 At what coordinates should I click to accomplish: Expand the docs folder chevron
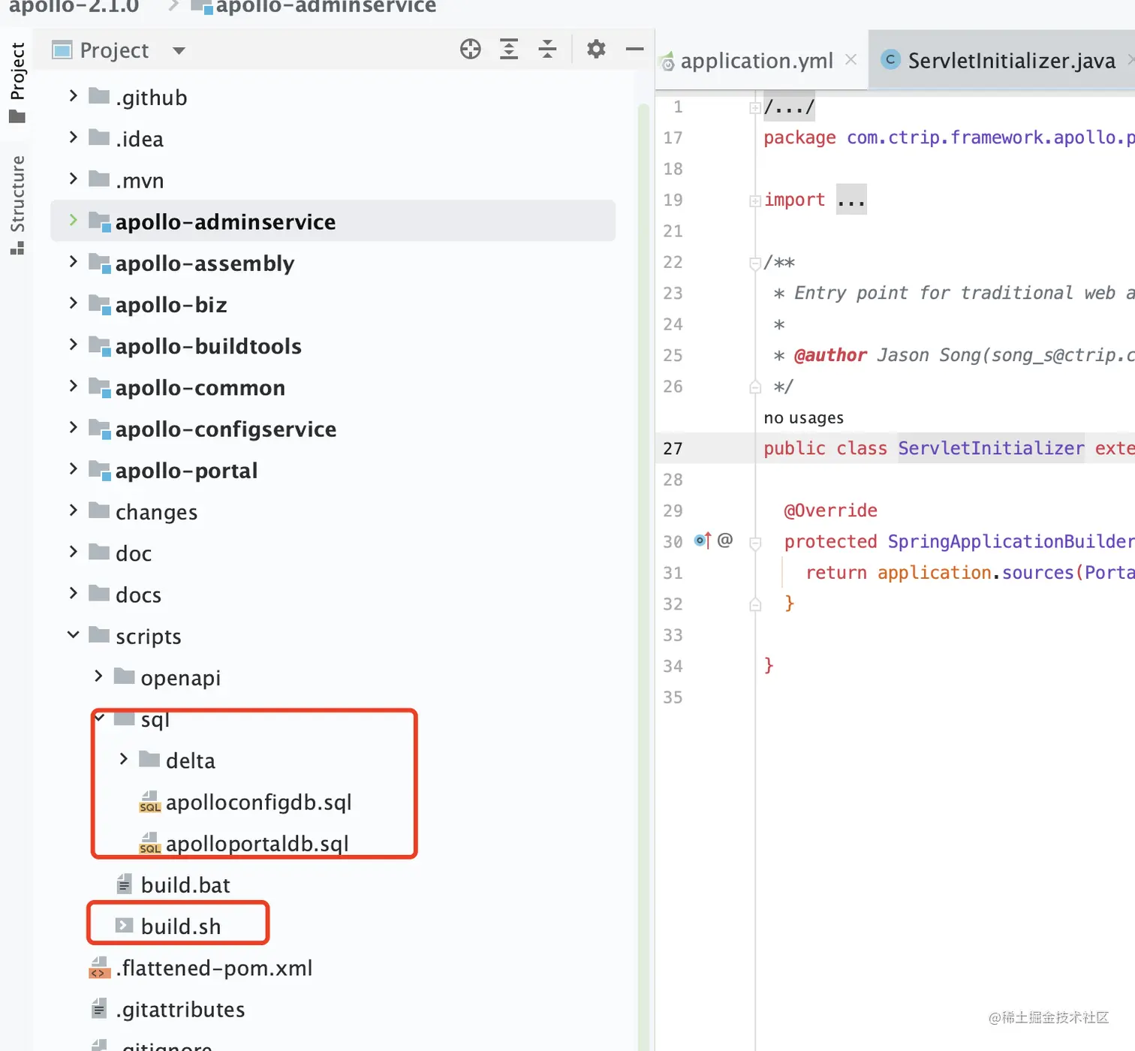73,592
